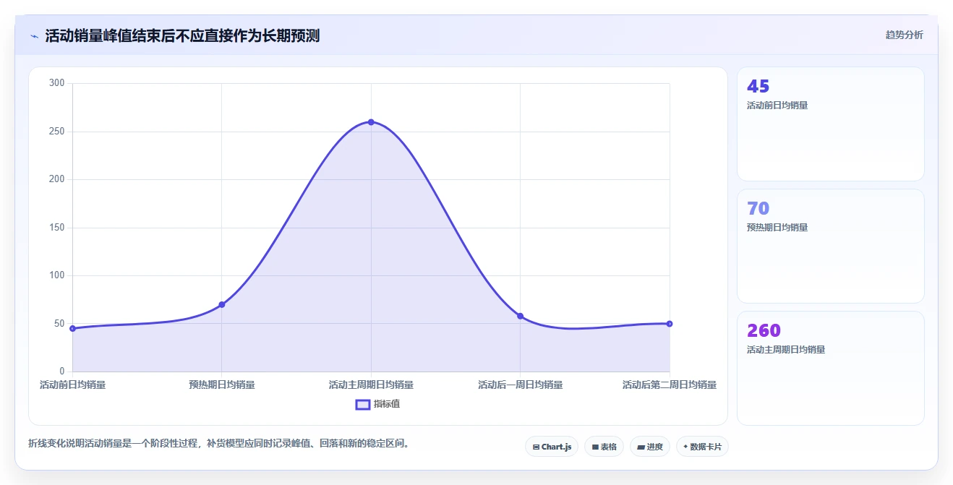Viewport: 953px width, 485px height.
Task: Click the 表格 tag icon
Action: 595,447
